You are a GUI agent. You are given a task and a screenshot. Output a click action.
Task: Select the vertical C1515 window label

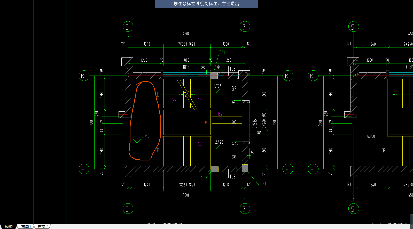point(255,124)
